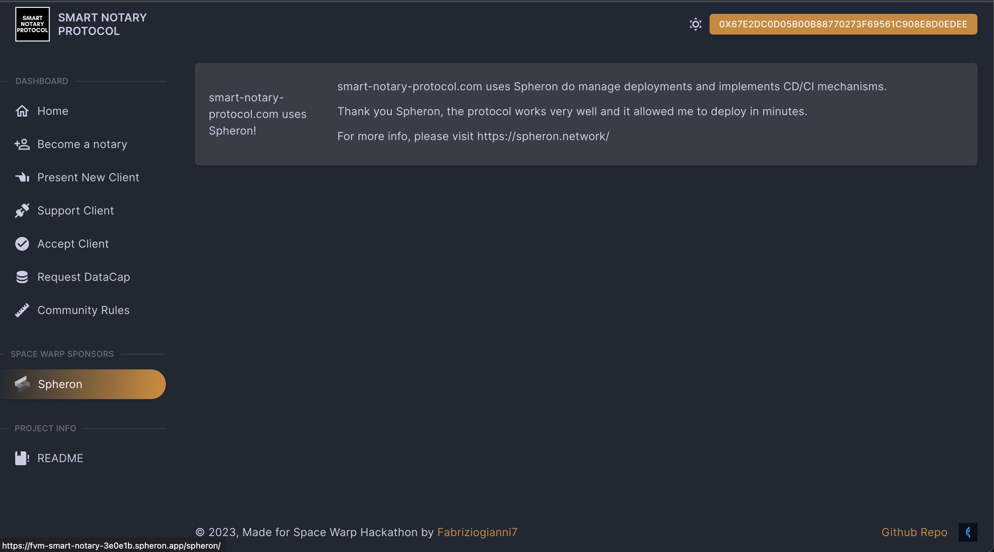Select the Community Rules menu item
994x552 pixels.
84,310
